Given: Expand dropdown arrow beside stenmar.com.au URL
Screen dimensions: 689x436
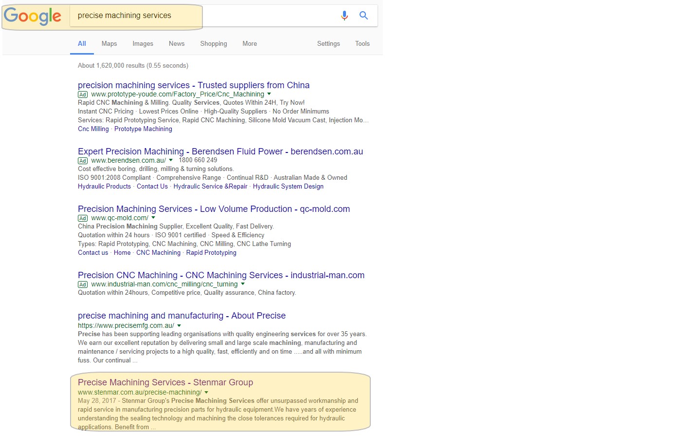Looking at the screenshot, I should coord(206,392).
